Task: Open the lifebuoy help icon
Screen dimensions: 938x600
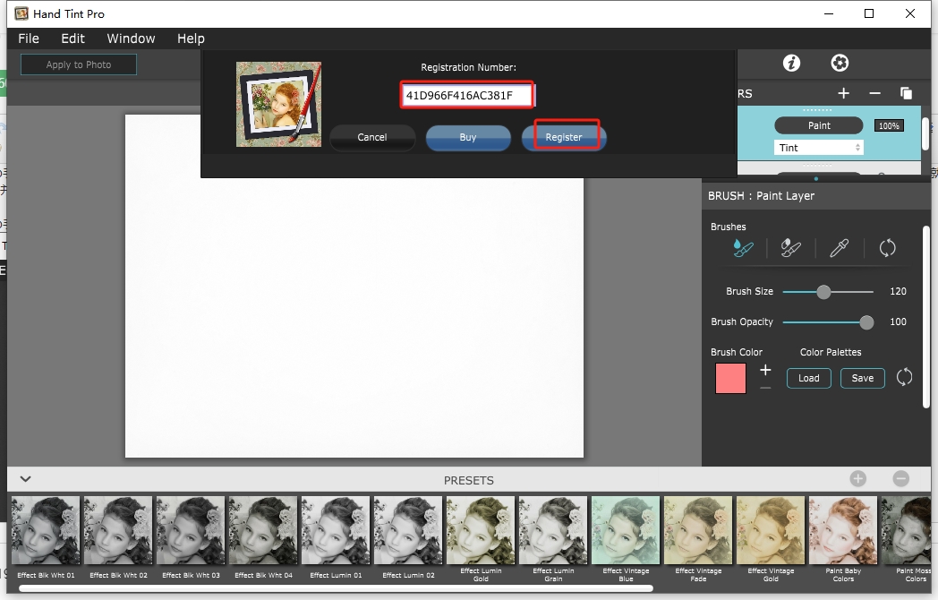Action: point(840,63)
